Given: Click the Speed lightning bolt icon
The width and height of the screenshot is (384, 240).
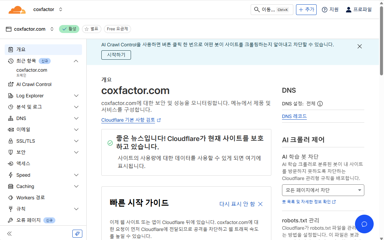Looking at the screenshot, I should [x=11, y=175].
